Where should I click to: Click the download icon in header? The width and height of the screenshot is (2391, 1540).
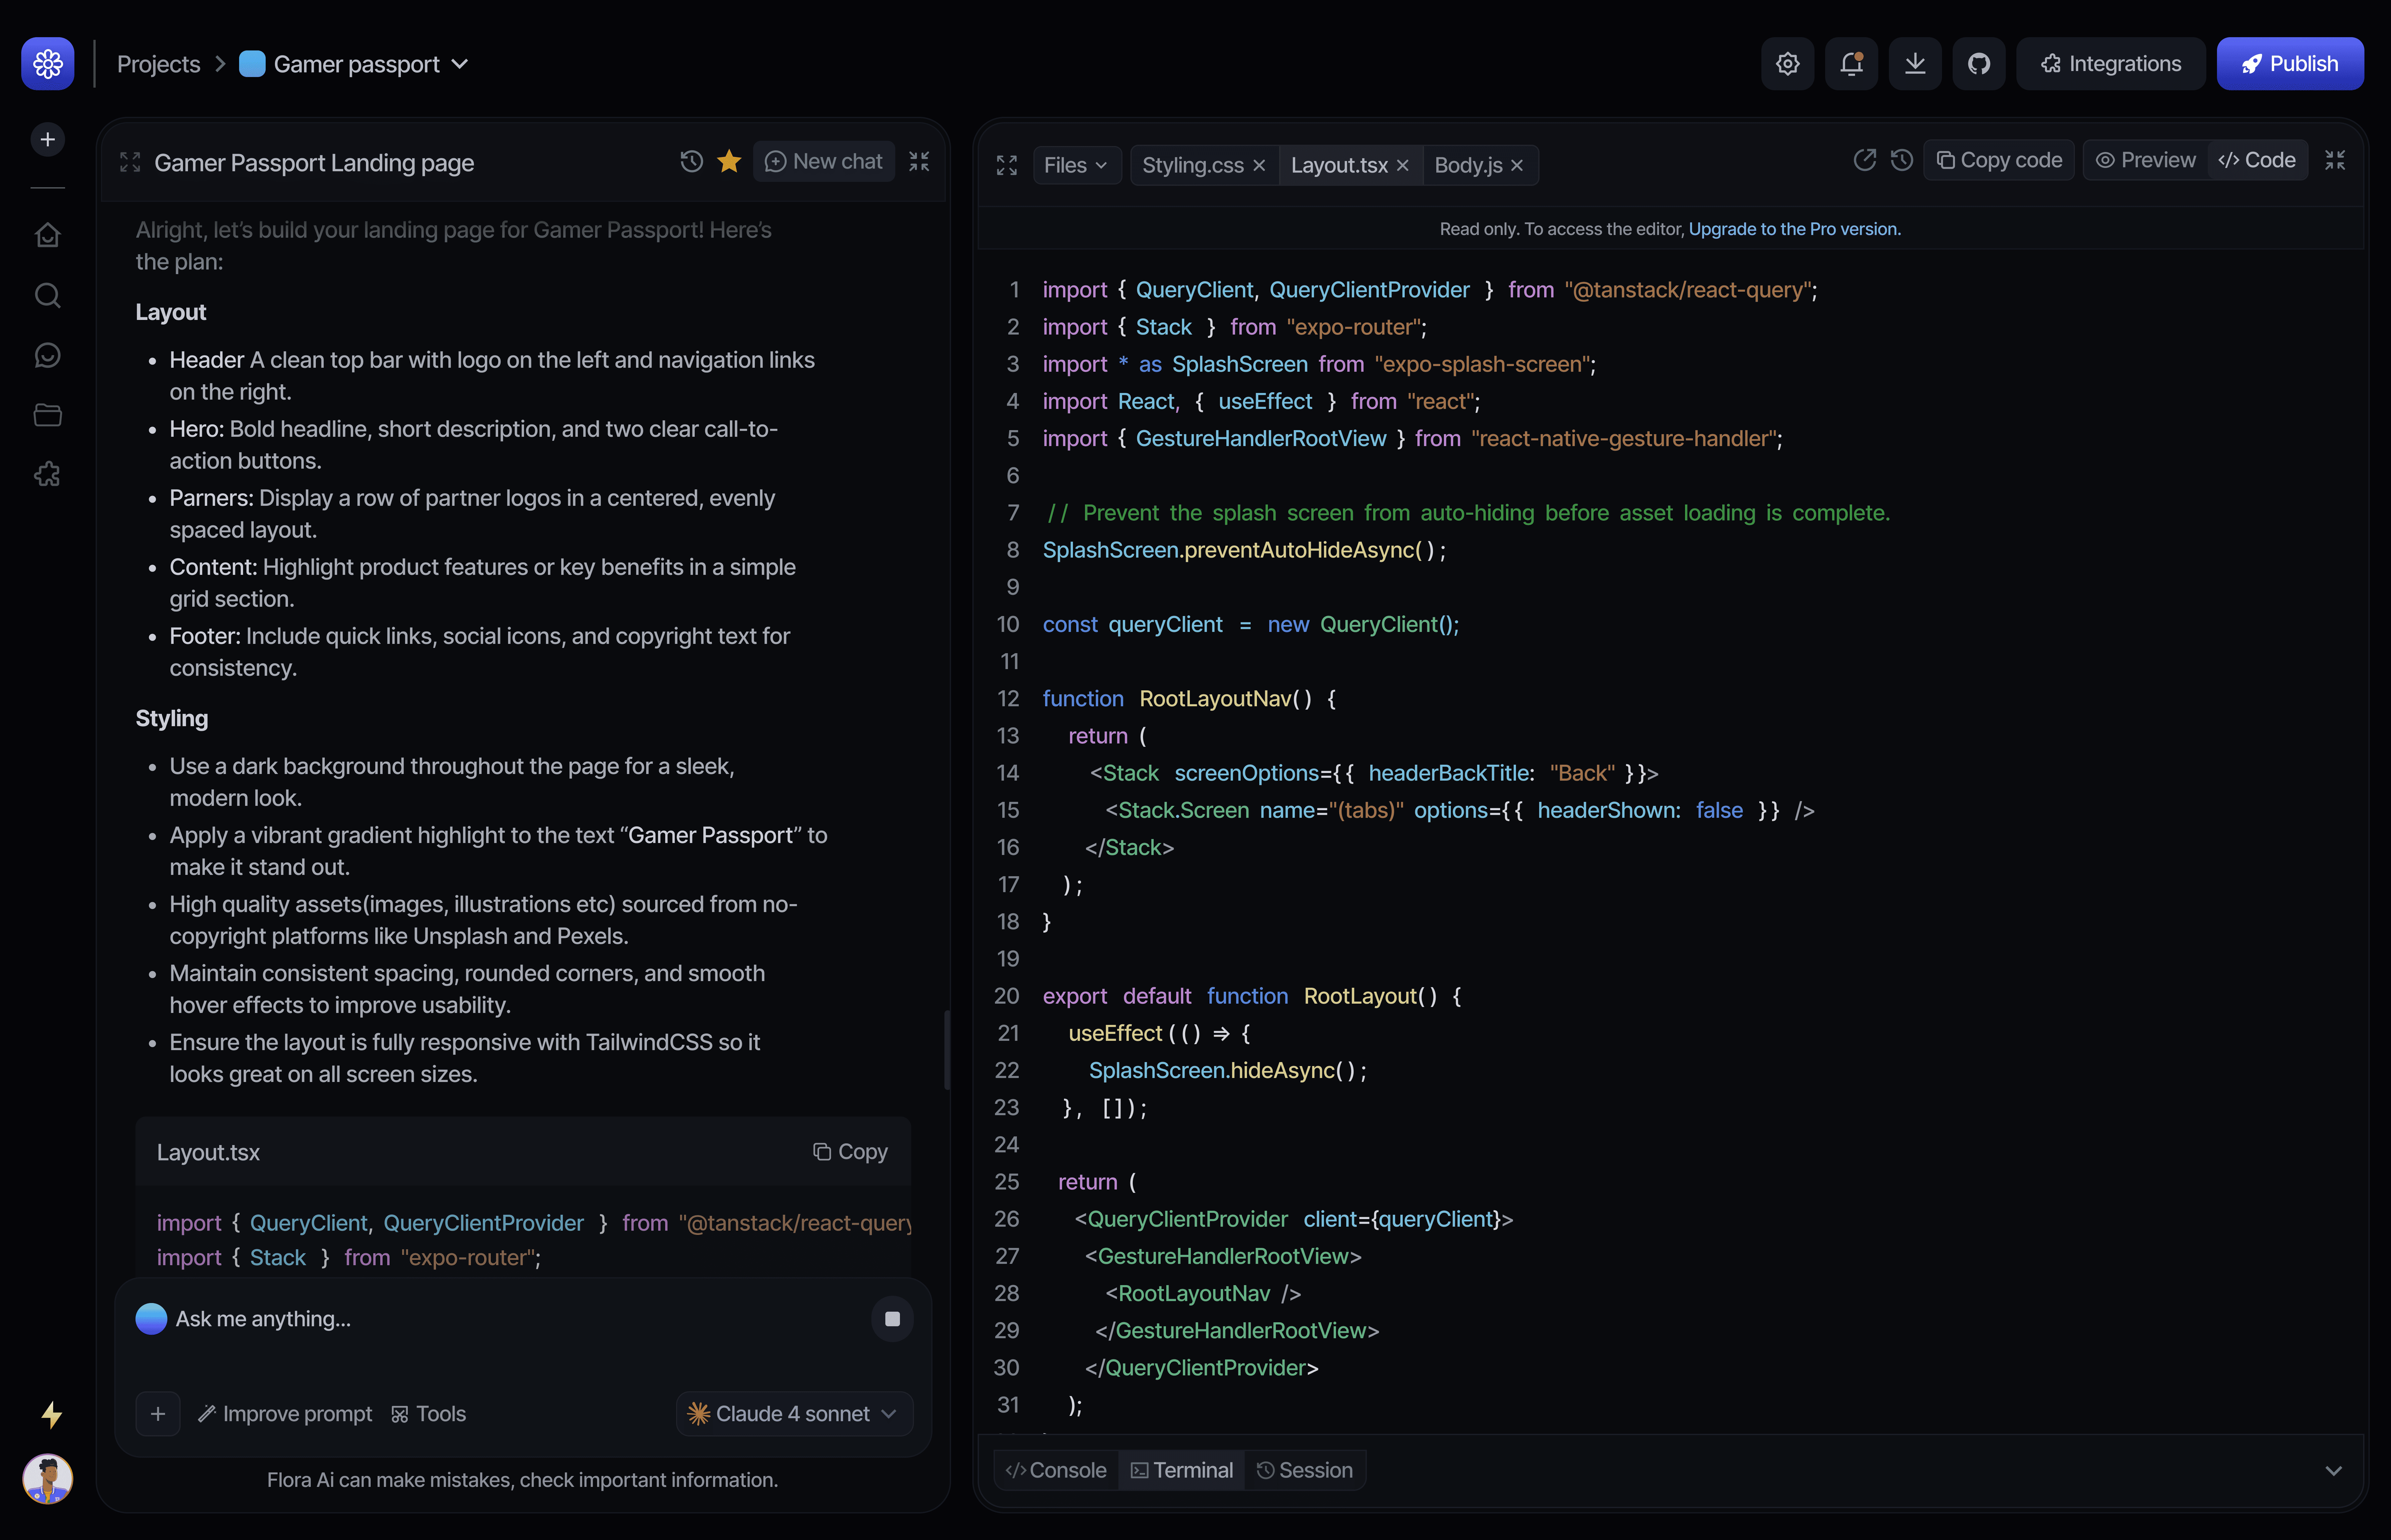[1914, 64]
